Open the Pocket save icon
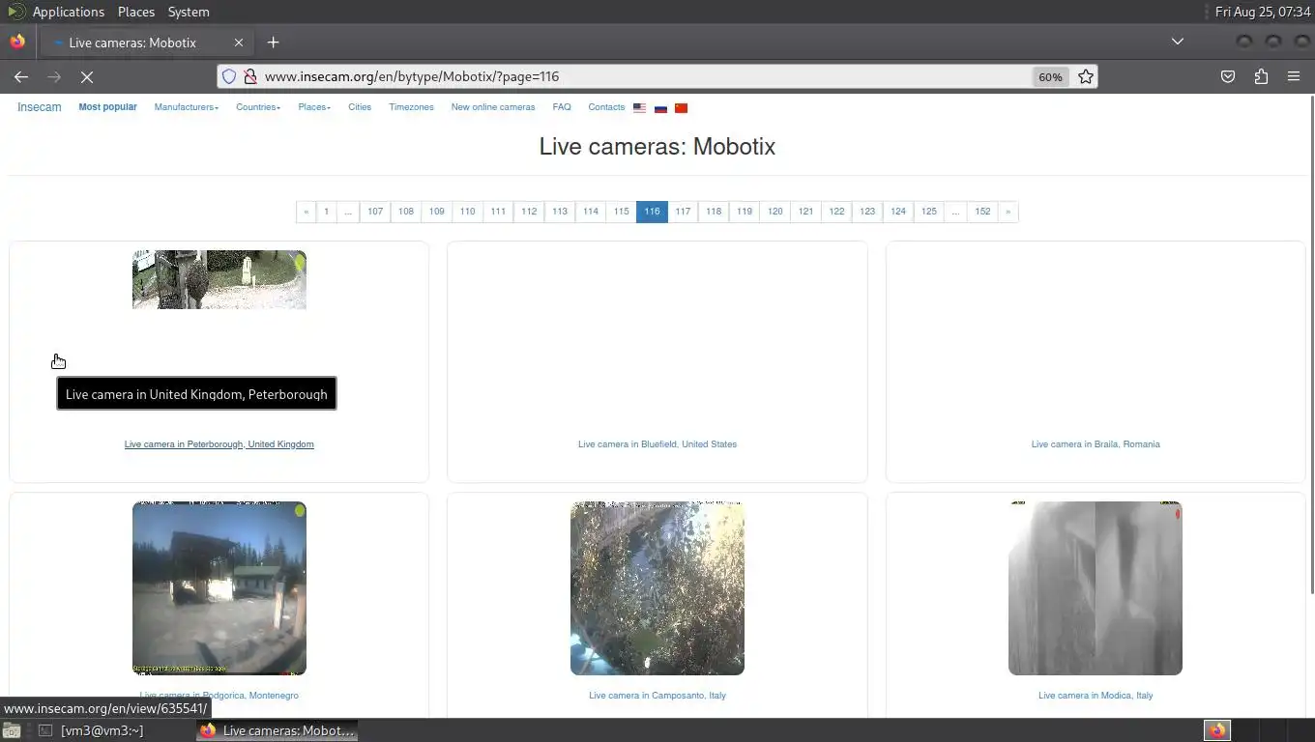1315x742 pixels. (x=1228, y=76)
